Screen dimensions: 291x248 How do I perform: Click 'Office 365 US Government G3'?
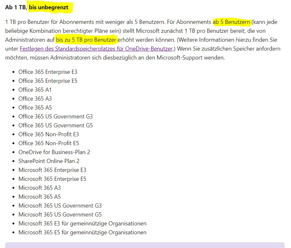coord(56,117)
